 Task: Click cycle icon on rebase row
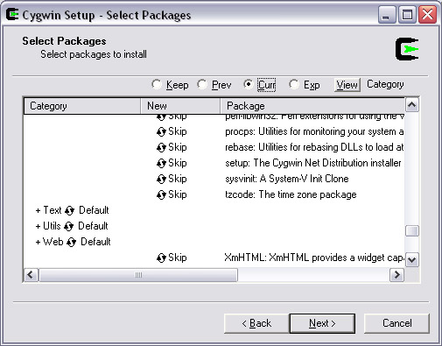click(x=161, y=148)
